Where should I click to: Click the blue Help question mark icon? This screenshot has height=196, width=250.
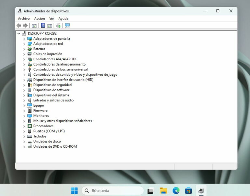click(x=43, y=25)
